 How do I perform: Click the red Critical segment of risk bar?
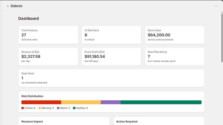(41, 102)
